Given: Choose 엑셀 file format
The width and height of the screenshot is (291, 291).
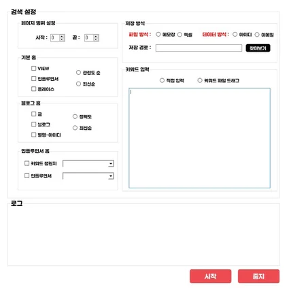Looking at the screenshot, I should pos(179,35).
